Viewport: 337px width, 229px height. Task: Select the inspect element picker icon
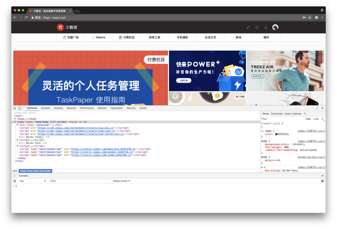click(x=15, y=108)
